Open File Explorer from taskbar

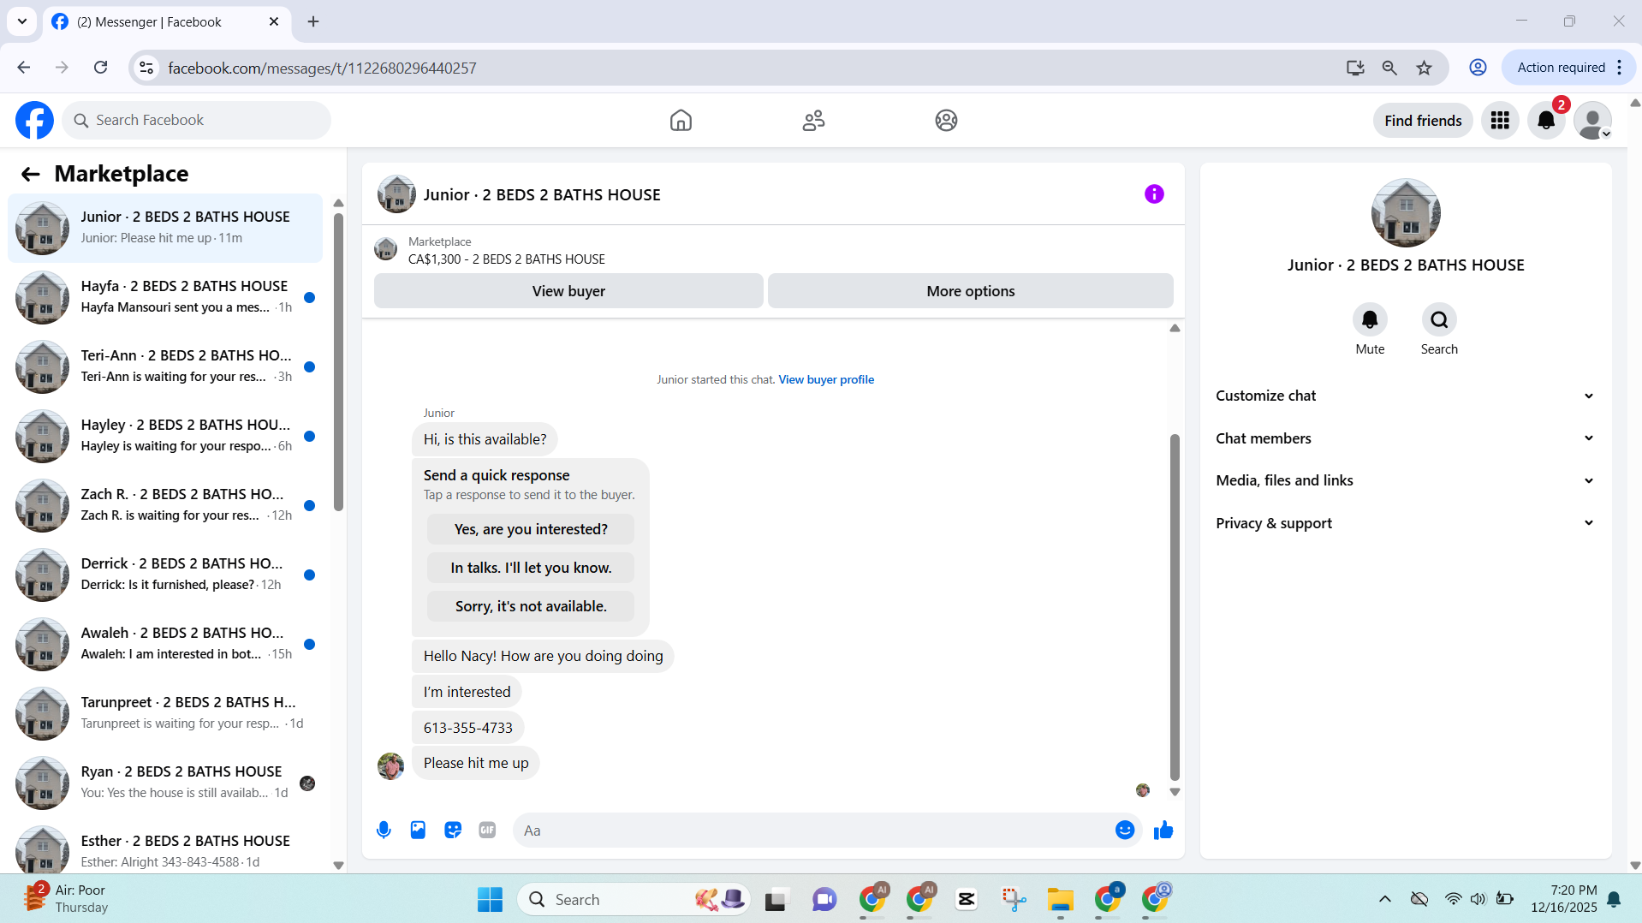1060,899
